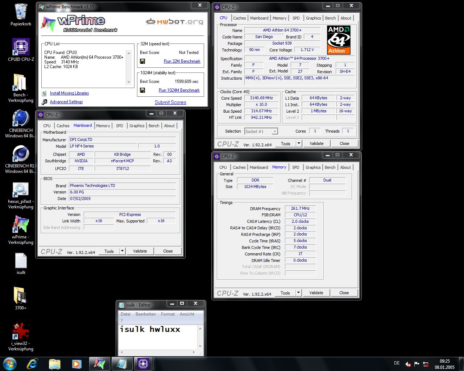The width and height of the screenshot is (464, 371).
Task: Click the up arrow of Editor vertical scrollbar
Action: click(200, 328)
